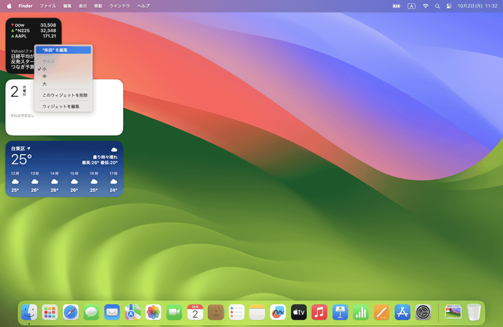The image size is (503, 327).
Task: Click the 12時 forecast in Weather widget
Action: 15,182
